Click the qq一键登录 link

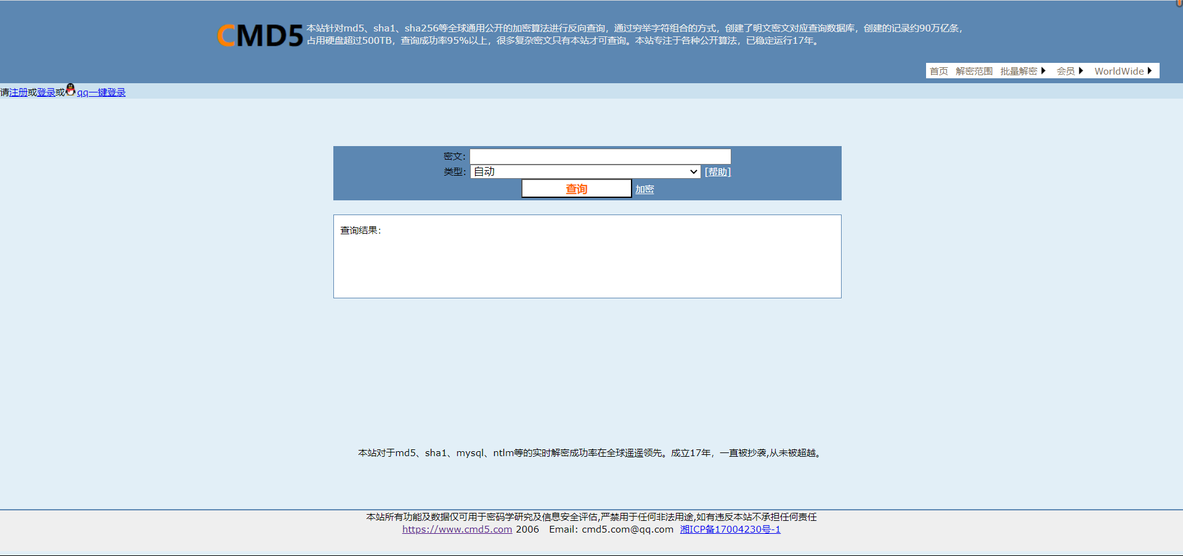[x=102, y=91]
